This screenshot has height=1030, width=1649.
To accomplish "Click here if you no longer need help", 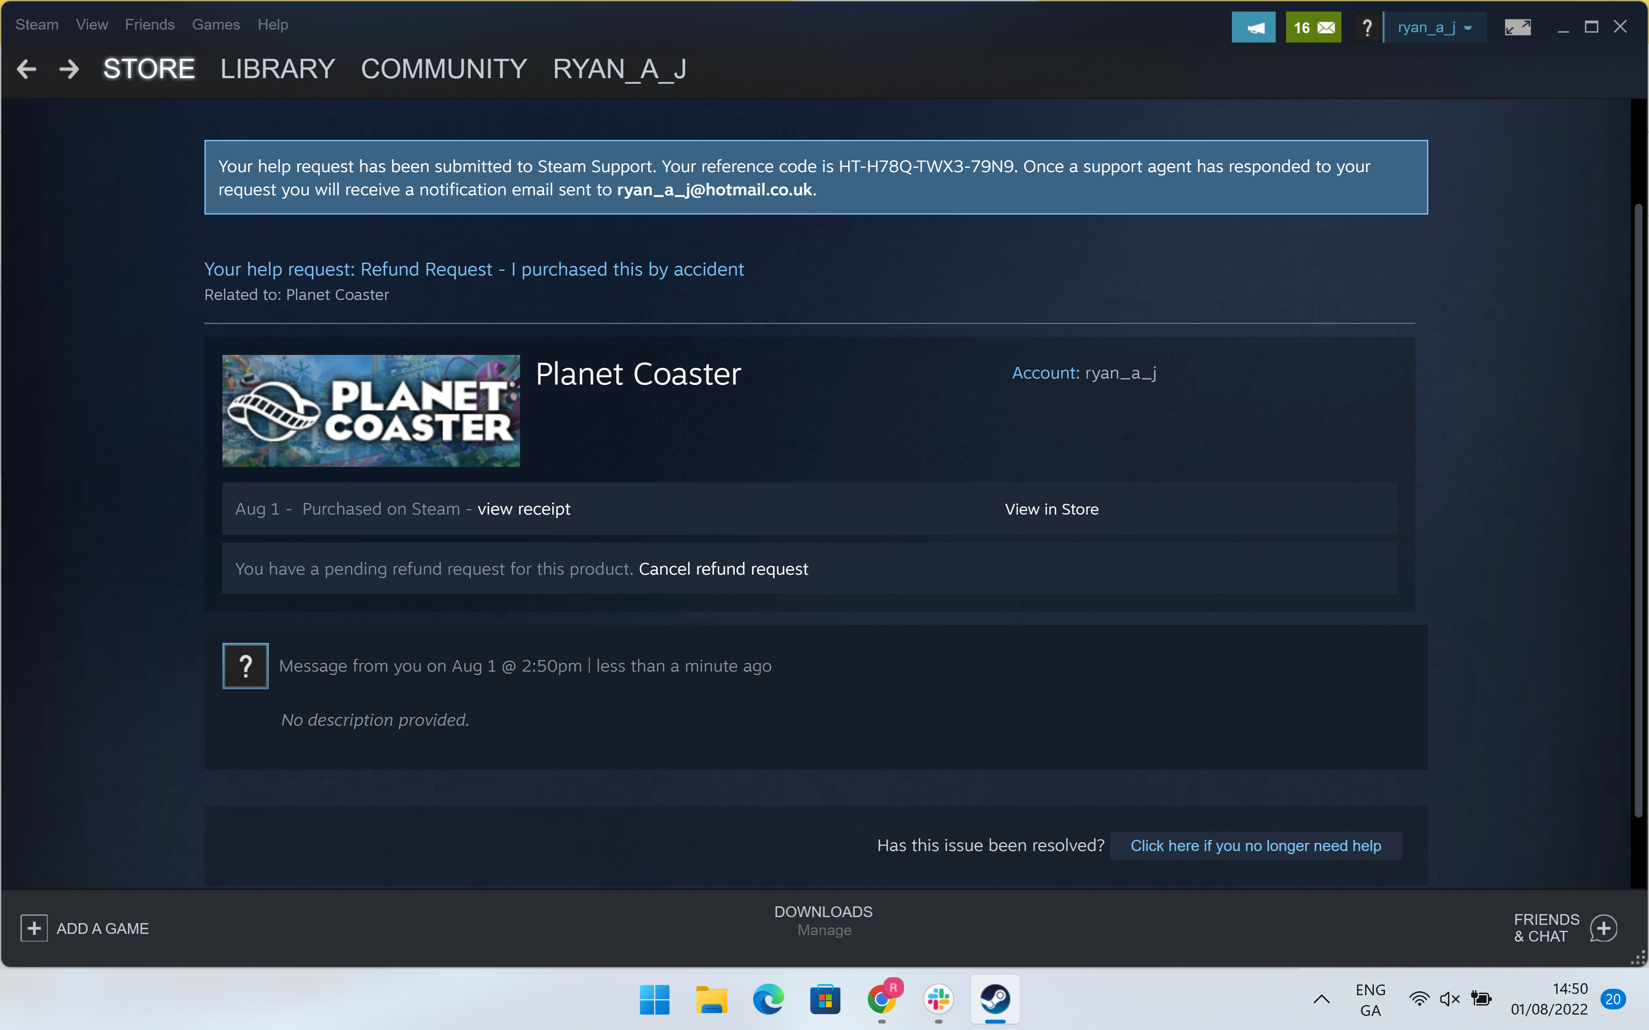I will click(1256, 845).
